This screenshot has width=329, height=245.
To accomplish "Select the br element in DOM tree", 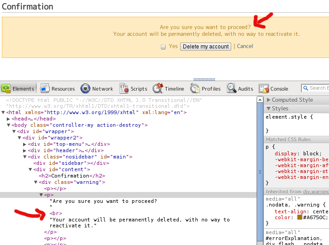I will (57, 213).
